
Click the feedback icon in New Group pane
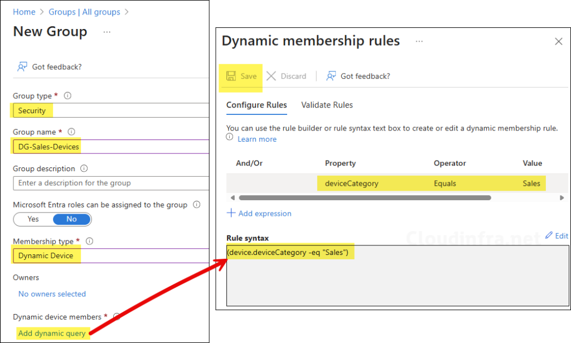pyautogui.click(x=22, y=67)
